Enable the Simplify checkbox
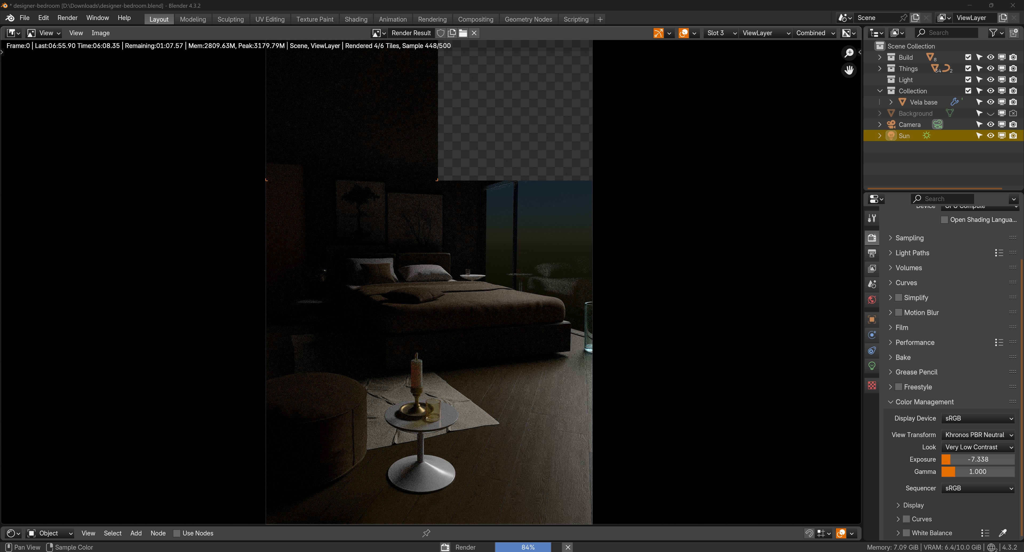This screenshot has width=1024, height=552. (898, 298)
